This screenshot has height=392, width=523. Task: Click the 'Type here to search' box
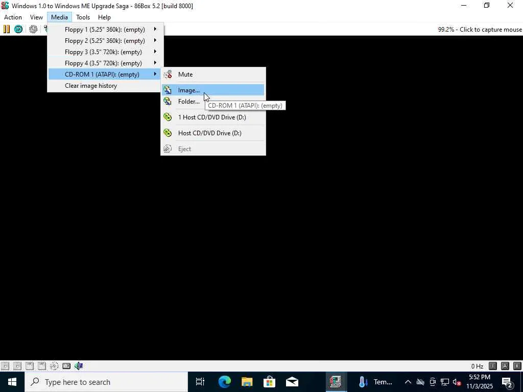pos(106,382)
